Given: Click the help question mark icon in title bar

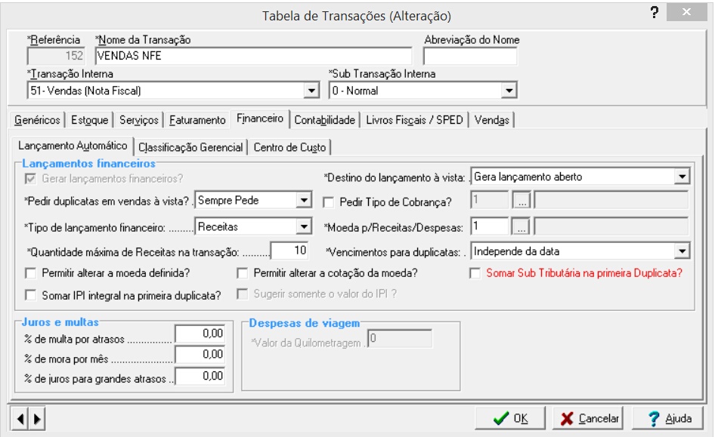Looking at the screenshot, I should pos(655,12).
